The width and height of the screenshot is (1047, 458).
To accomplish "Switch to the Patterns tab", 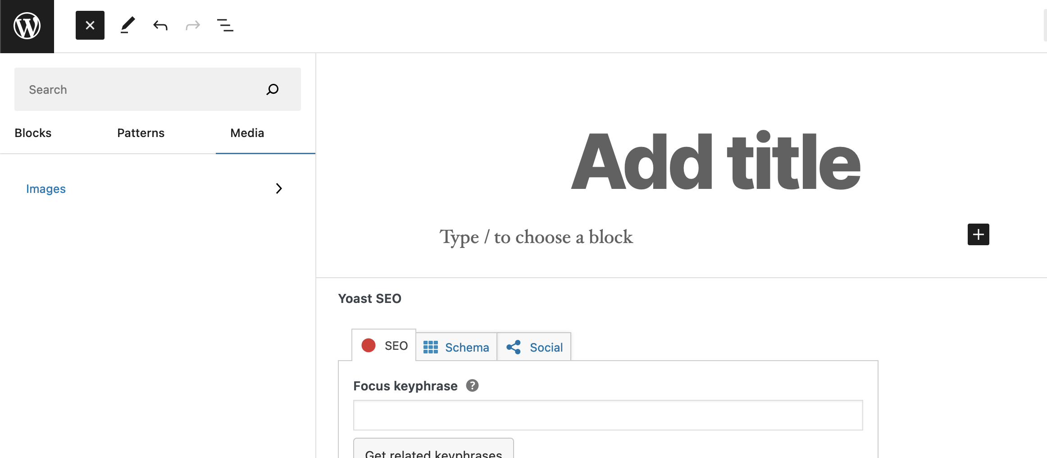I will (140, 133).
